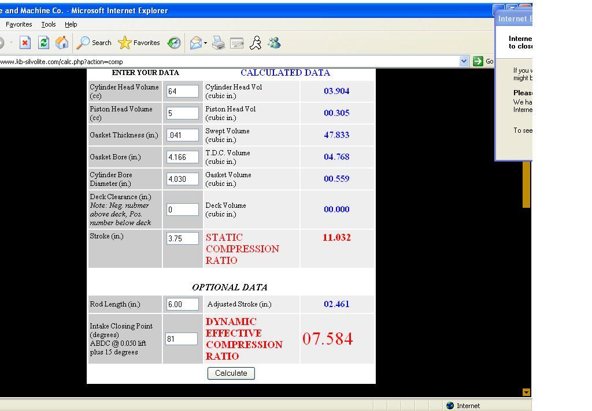
Task: Launch the AIM running man icon
Action: point(256,43)
